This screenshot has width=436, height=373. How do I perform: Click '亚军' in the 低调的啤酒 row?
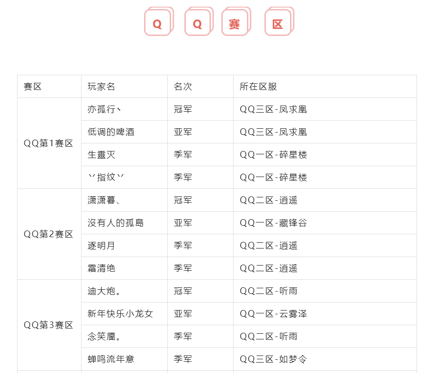coord(182,132)
